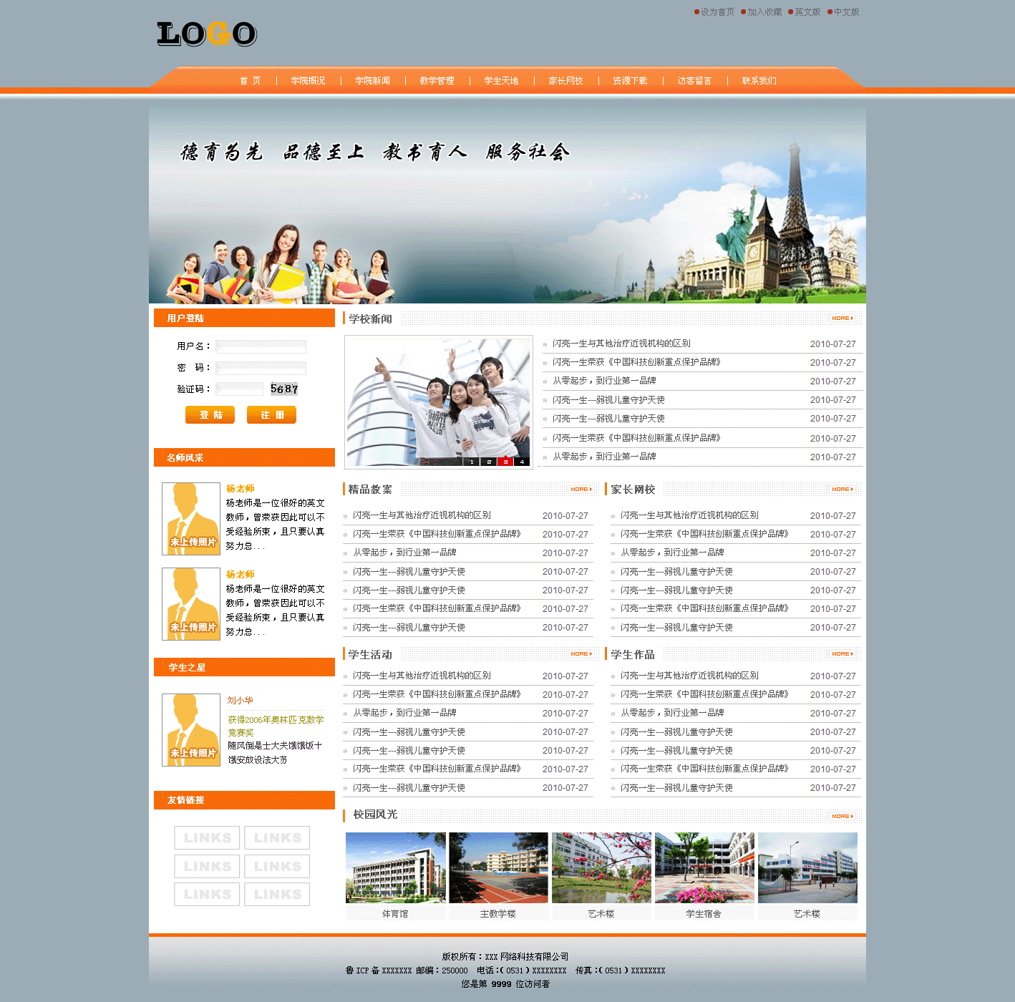1015x1002 pixels.
Task: Switch slideshow to slide 2
Action: pos(489,462)
